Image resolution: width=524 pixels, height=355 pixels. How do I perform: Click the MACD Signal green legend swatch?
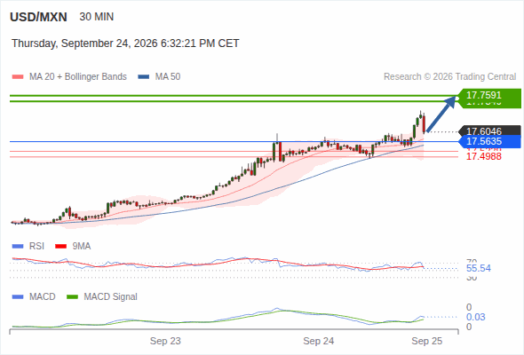(x=72, y=297)
